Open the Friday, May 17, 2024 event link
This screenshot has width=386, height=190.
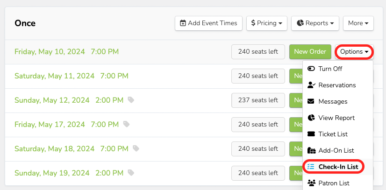(67, 124)
